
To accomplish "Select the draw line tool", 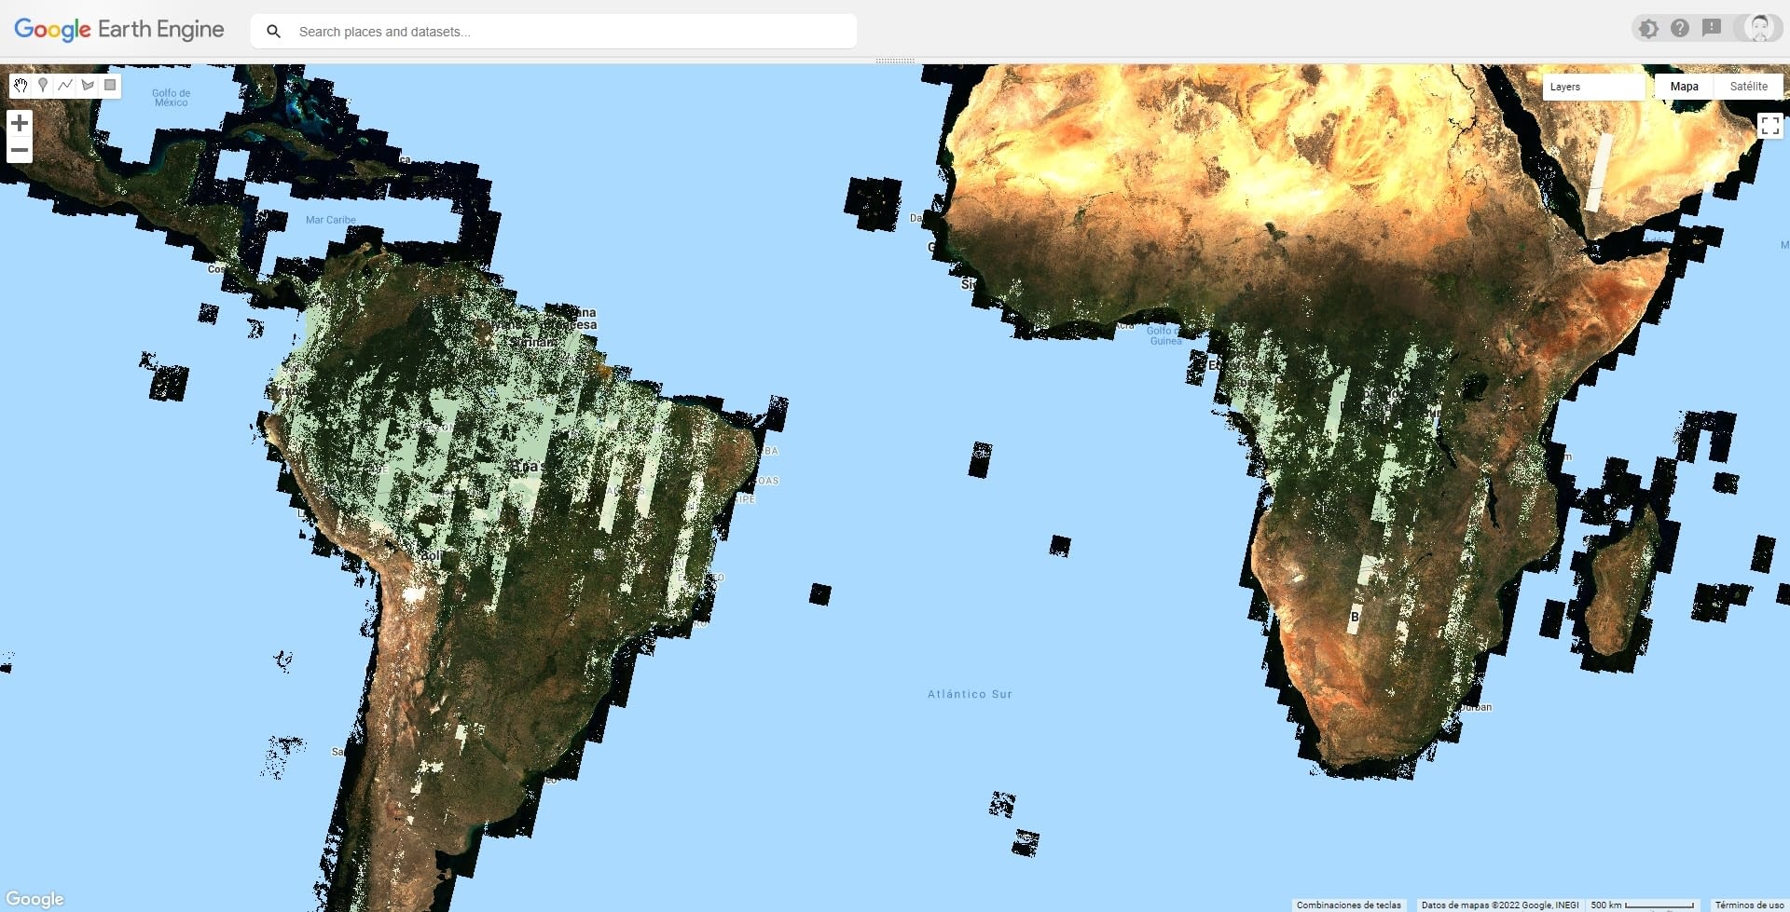I will [65, 86].
